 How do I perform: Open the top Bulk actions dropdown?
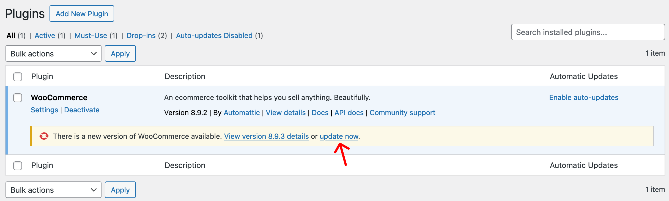point(53,53)
